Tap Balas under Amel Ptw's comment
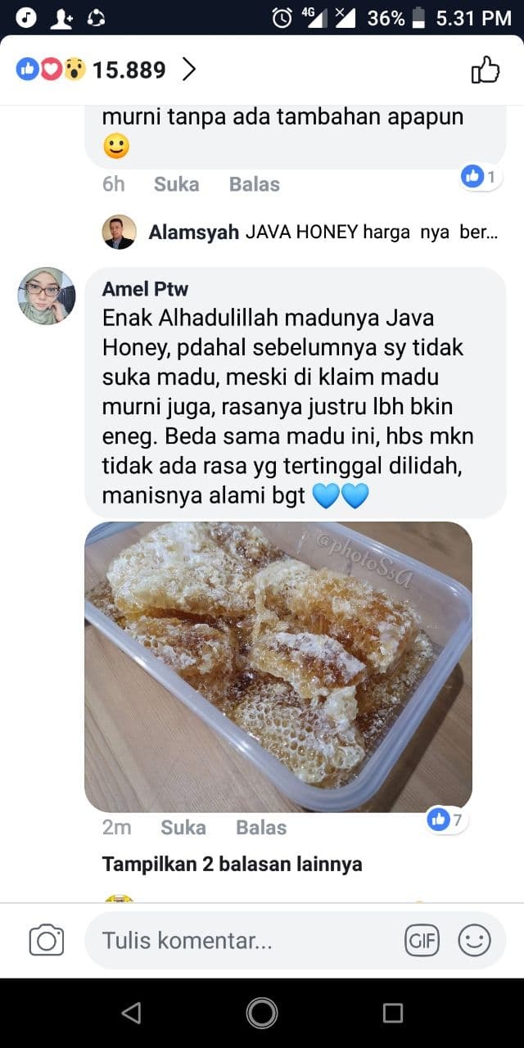 tap(261, 828)
